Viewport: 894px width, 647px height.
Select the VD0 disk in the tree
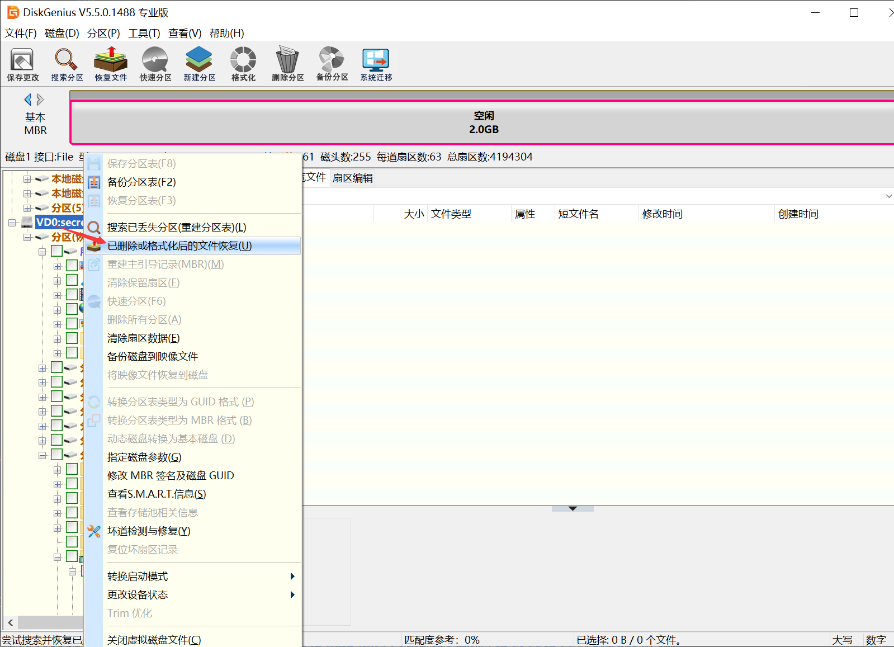59,223
